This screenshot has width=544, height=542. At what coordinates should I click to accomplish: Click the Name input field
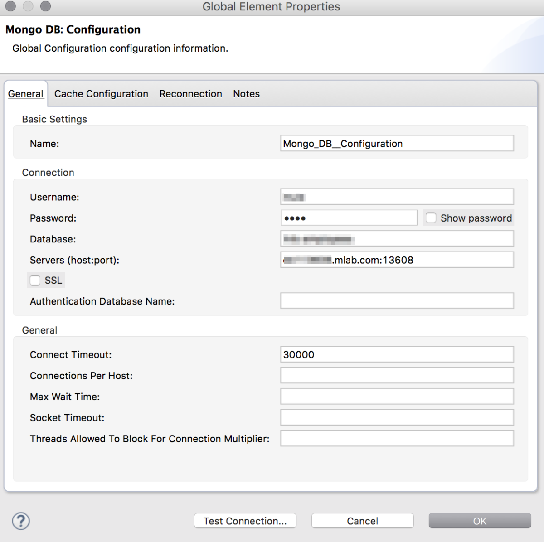coord(397,144)
